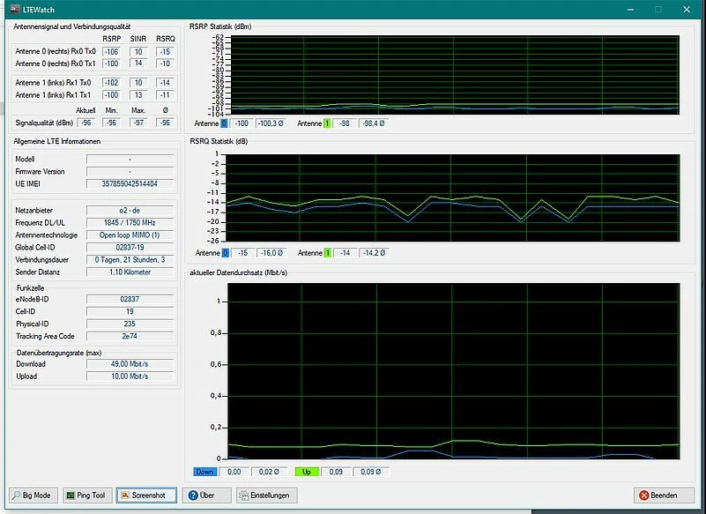Click blue Antenne 0 swatch under RSRP graph
The image size is (706, 514).
[x=224, y=123]
